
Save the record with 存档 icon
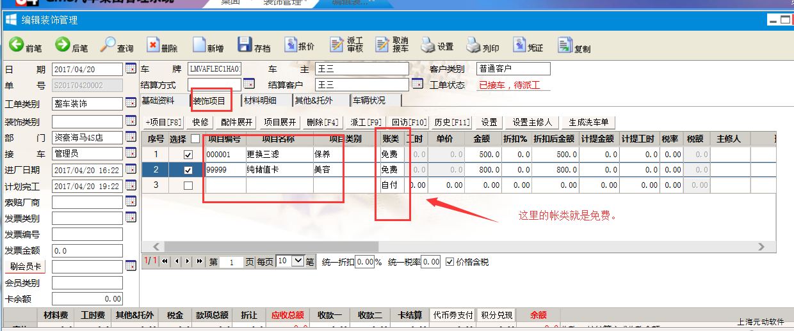[x=245, y=45]
